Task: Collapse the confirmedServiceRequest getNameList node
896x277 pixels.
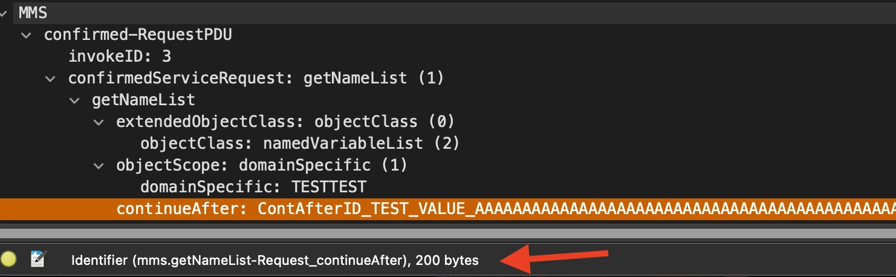Action: point(50,78)
